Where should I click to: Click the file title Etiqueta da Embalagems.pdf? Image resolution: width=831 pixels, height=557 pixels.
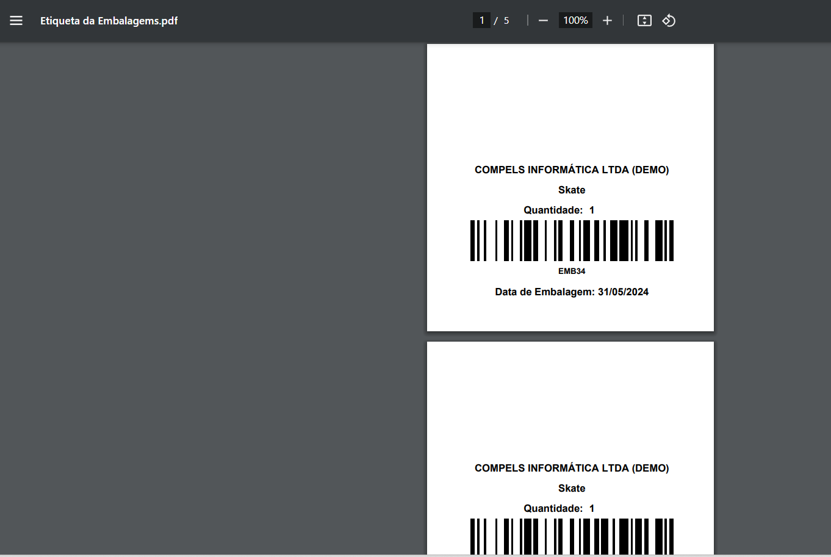click(109, 21)
